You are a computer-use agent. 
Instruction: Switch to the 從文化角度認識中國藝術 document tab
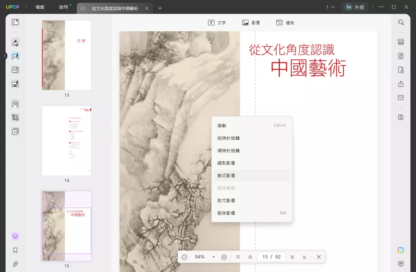coord(115,9)
